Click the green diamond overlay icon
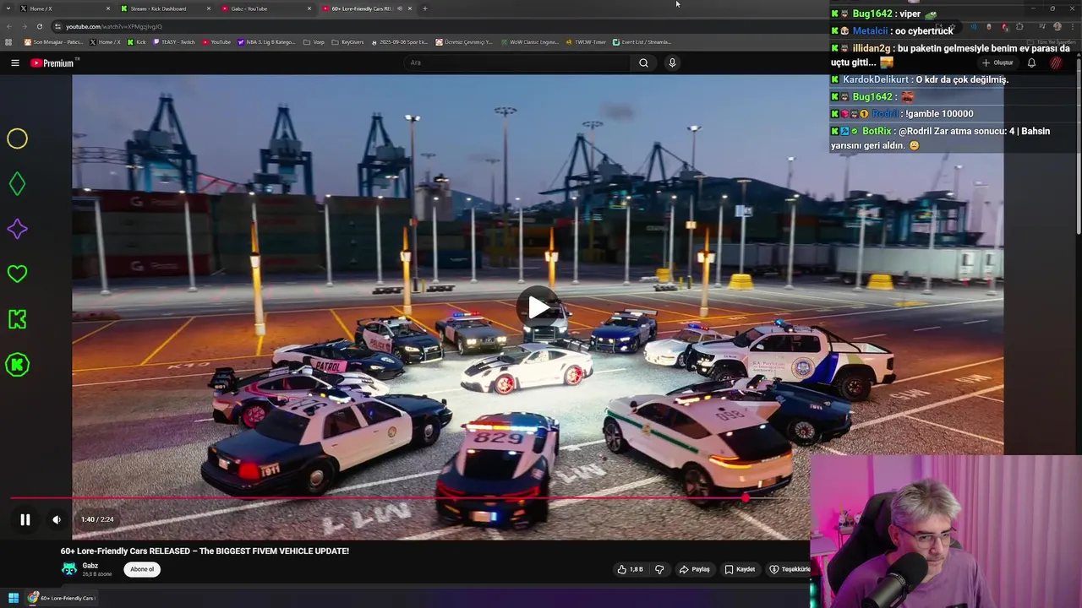The height and width of the screenshot is (608, 1082). click(x=17, y=183)
